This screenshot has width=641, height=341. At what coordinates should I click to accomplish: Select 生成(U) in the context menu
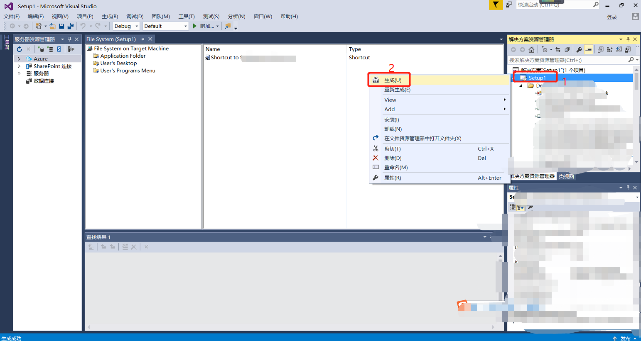point(393,80)
